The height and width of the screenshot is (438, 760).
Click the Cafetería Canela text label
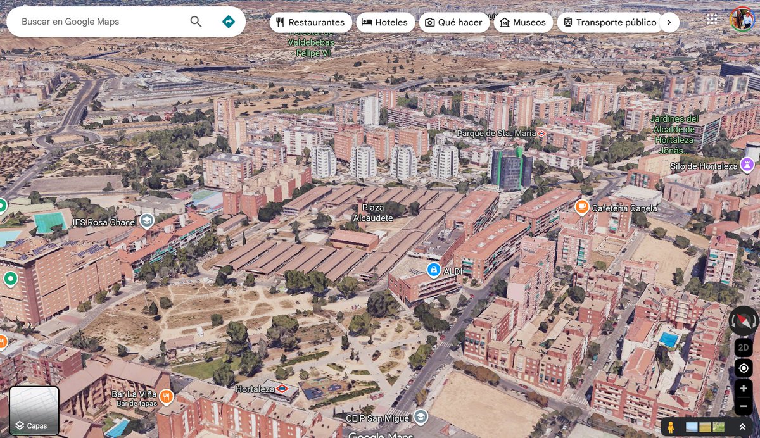point(624,208)
